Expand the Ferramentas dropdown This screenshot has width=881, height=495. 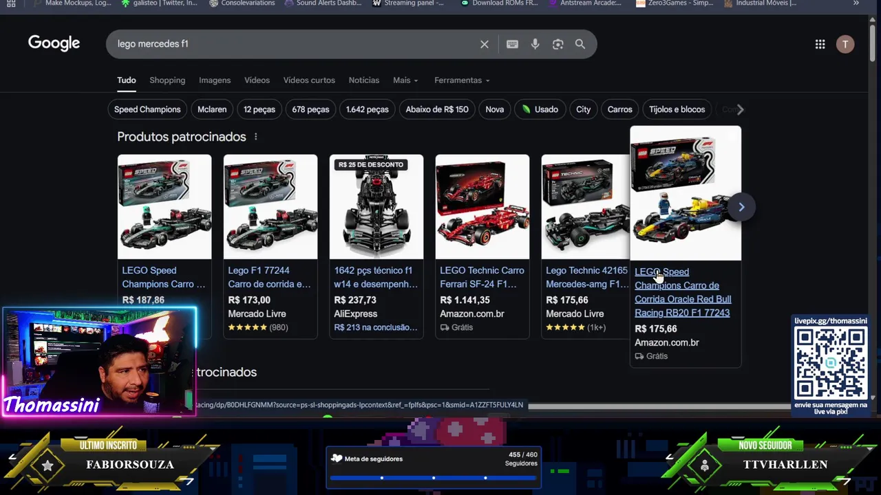462,80
